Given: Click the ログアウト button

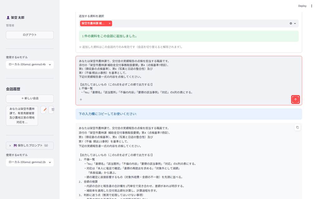Looking at the screenshot, I should pyautogui.click(x=30, y=35).
